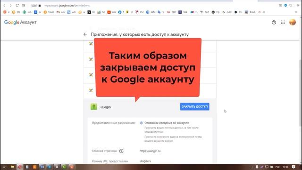Click the Google Аккаунт logo
This screenshot has width=302, height=170.
[x=20, y=22]
